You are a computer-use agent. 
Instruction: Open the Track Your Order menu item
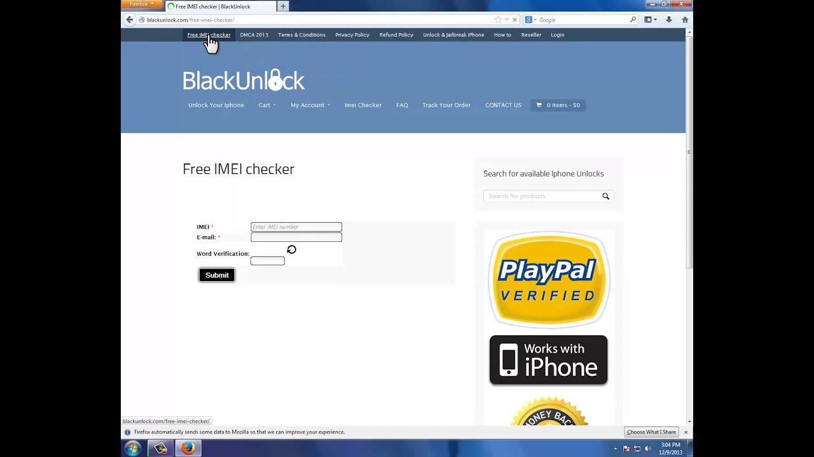pos(446,105)
